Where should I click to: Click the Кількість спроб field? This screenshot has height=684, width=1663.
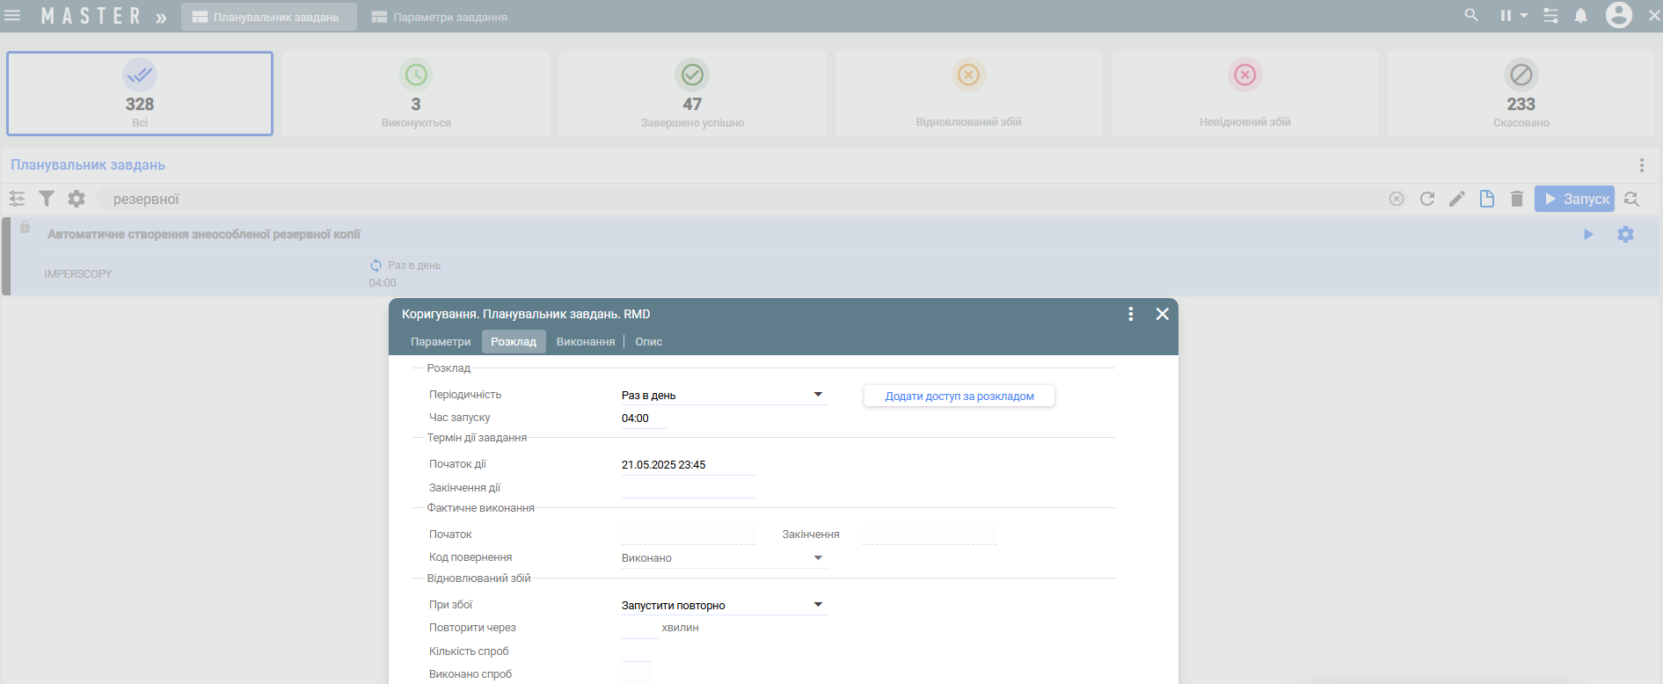636,651
